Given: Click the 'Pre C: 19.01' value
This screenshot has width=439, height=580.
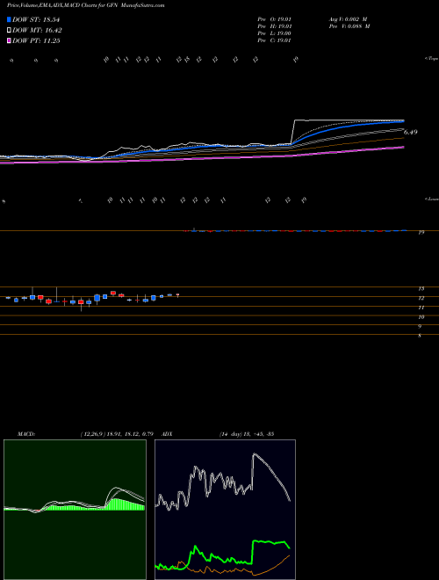Looking at the screenshot, I should tap(274, 40).
